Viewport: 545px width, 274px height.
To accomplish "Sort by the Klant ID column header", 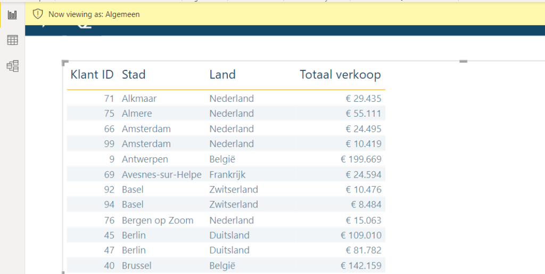I will [x=92, y=75].
